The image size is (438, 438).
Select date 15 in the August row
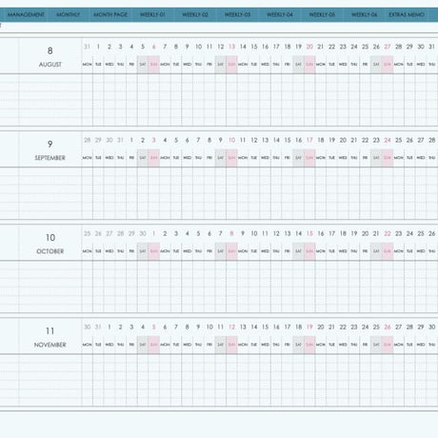pyautogui.click(x=254, y=47)
